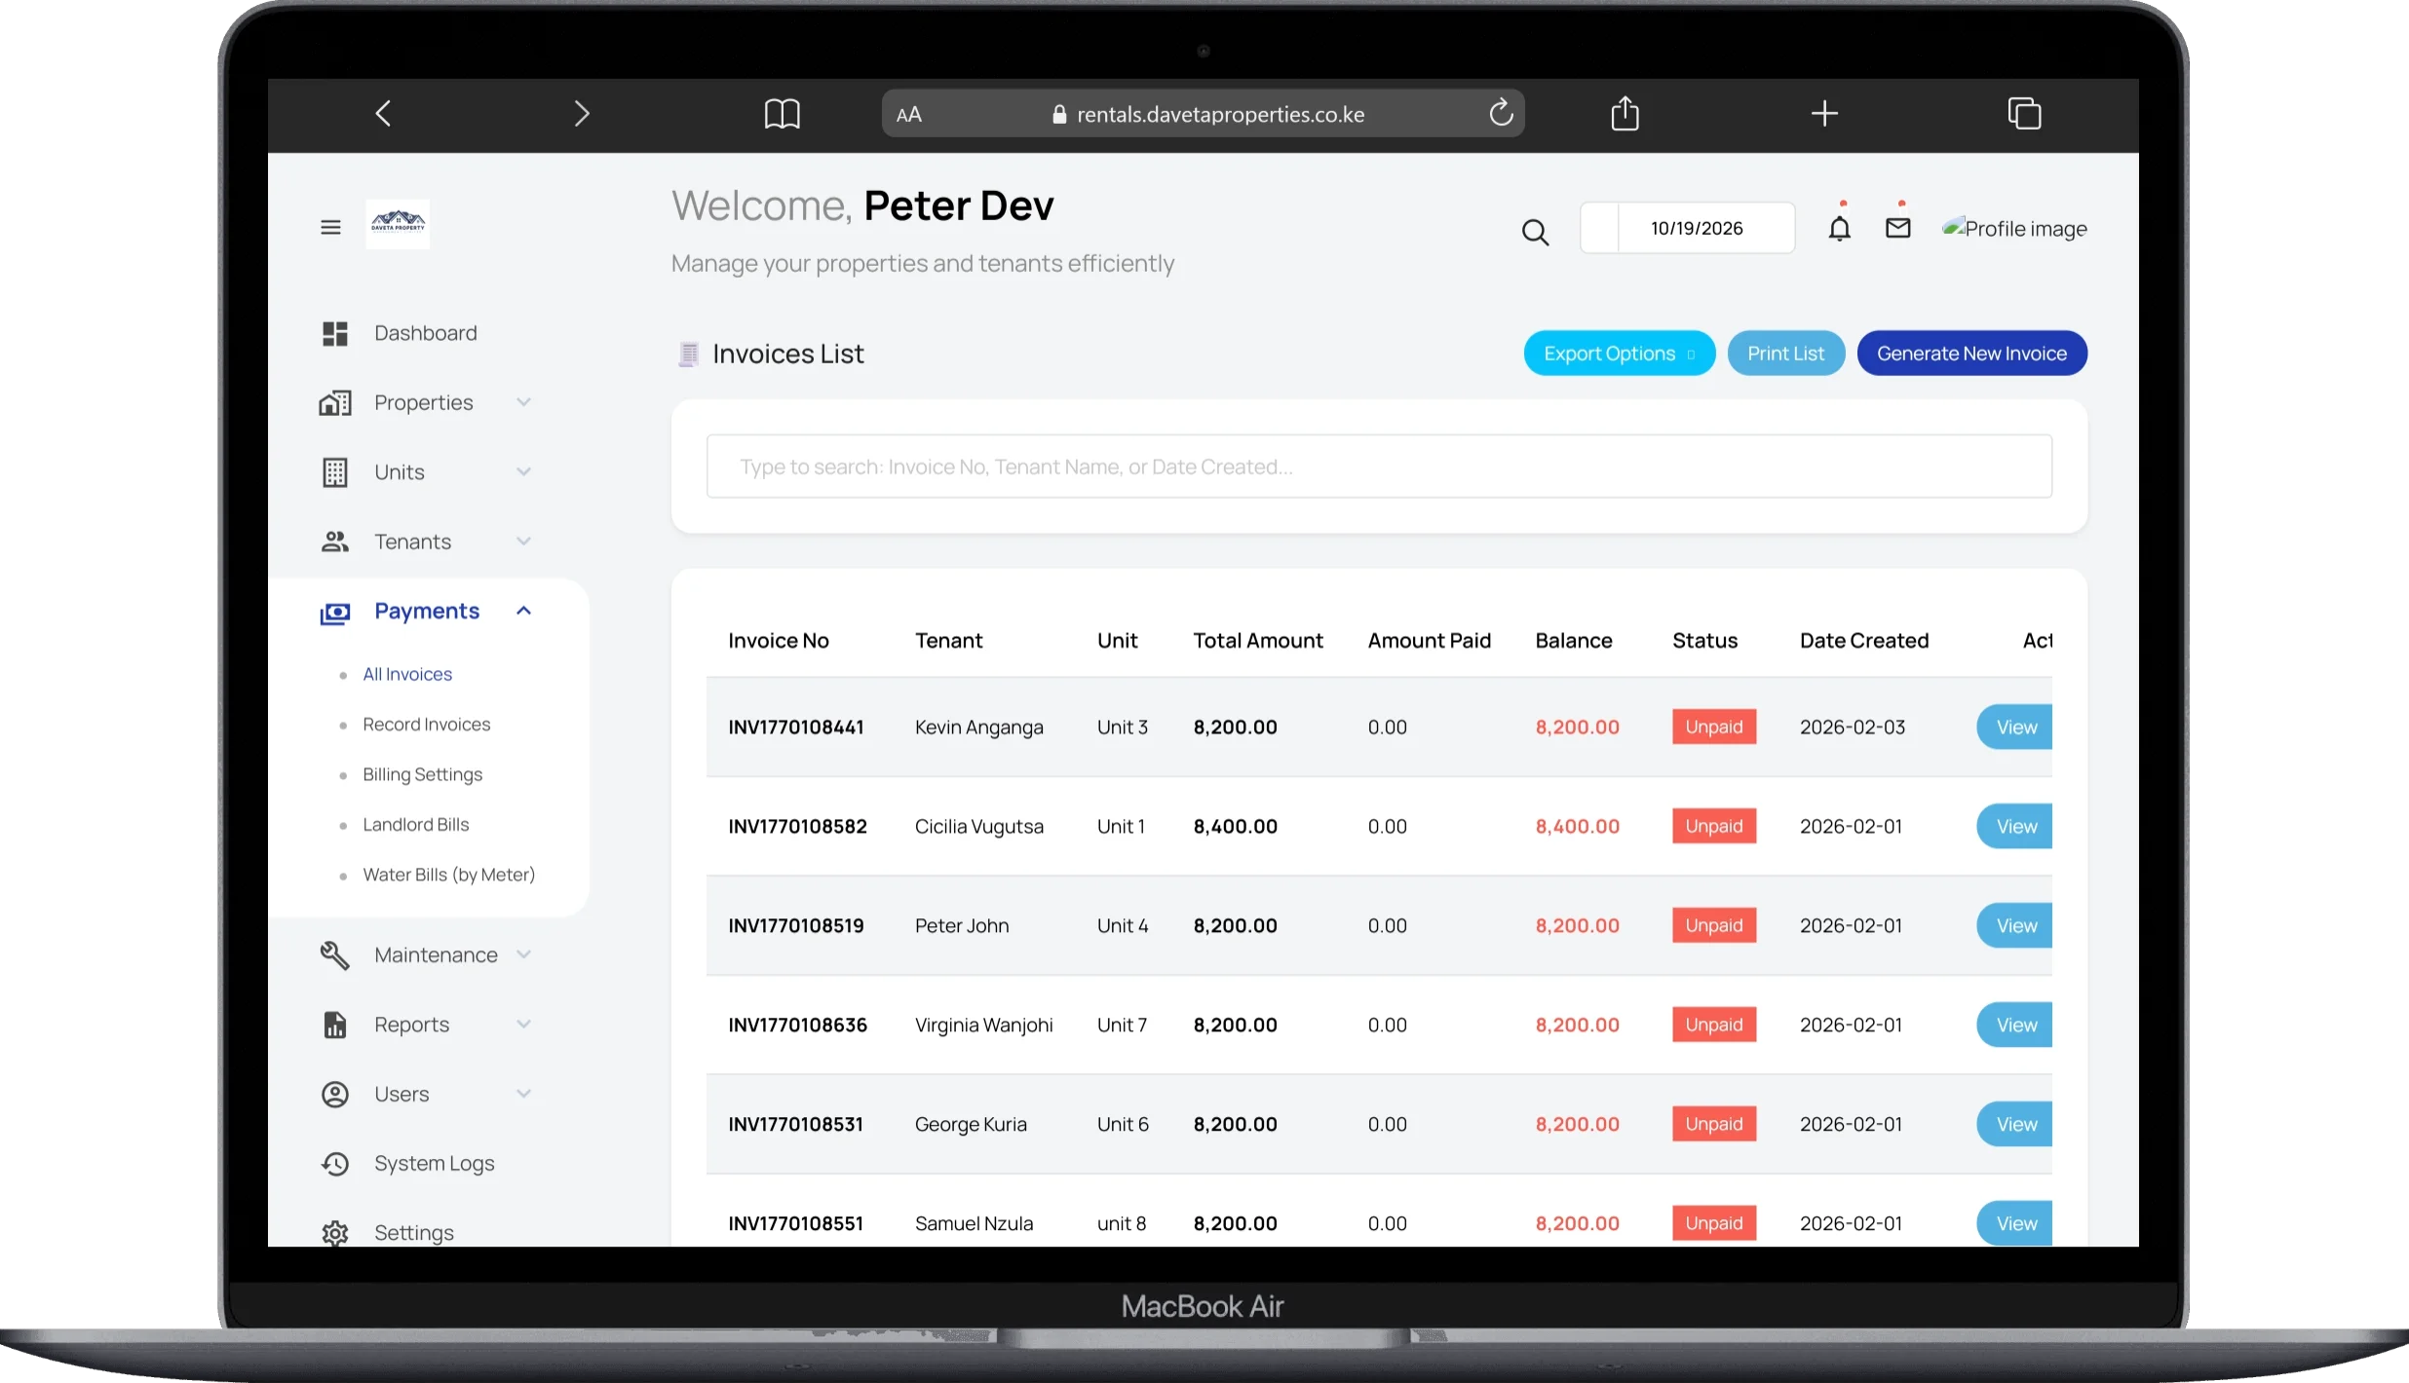Click the Settings gear icon
The height and width of the screenshot is (1383, 2409).
click(335, 1233)
